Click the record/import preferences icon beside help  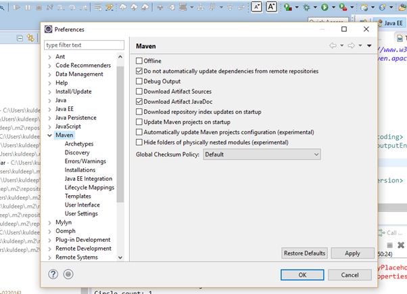point(68,274)
